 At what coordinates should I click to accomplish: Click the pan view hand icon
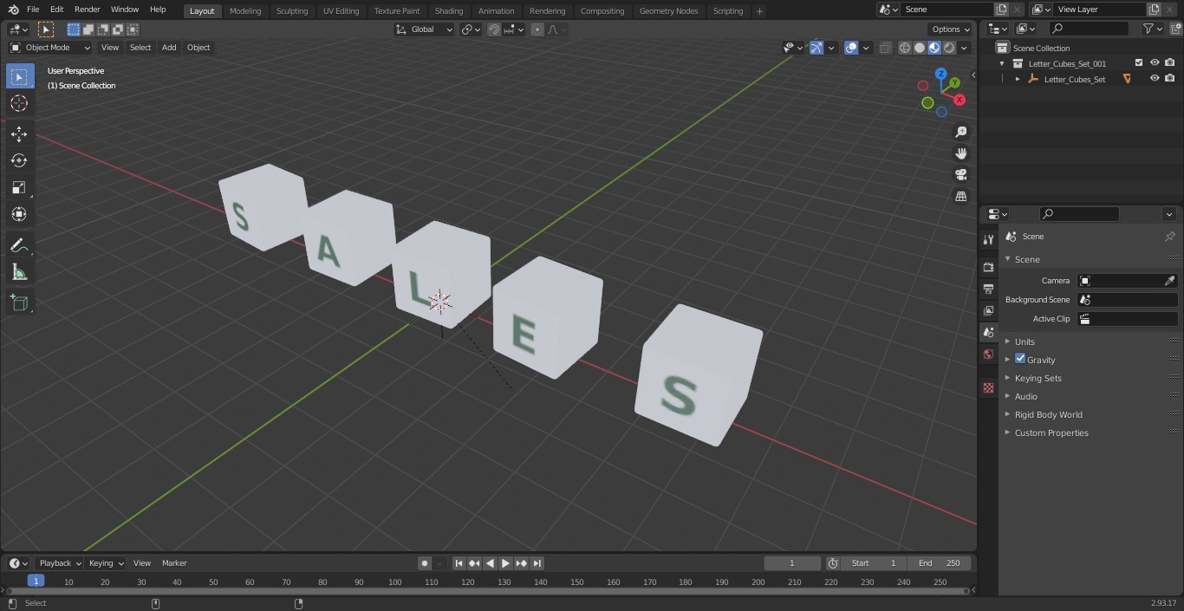pyautogui.click(x=961, y=153)
